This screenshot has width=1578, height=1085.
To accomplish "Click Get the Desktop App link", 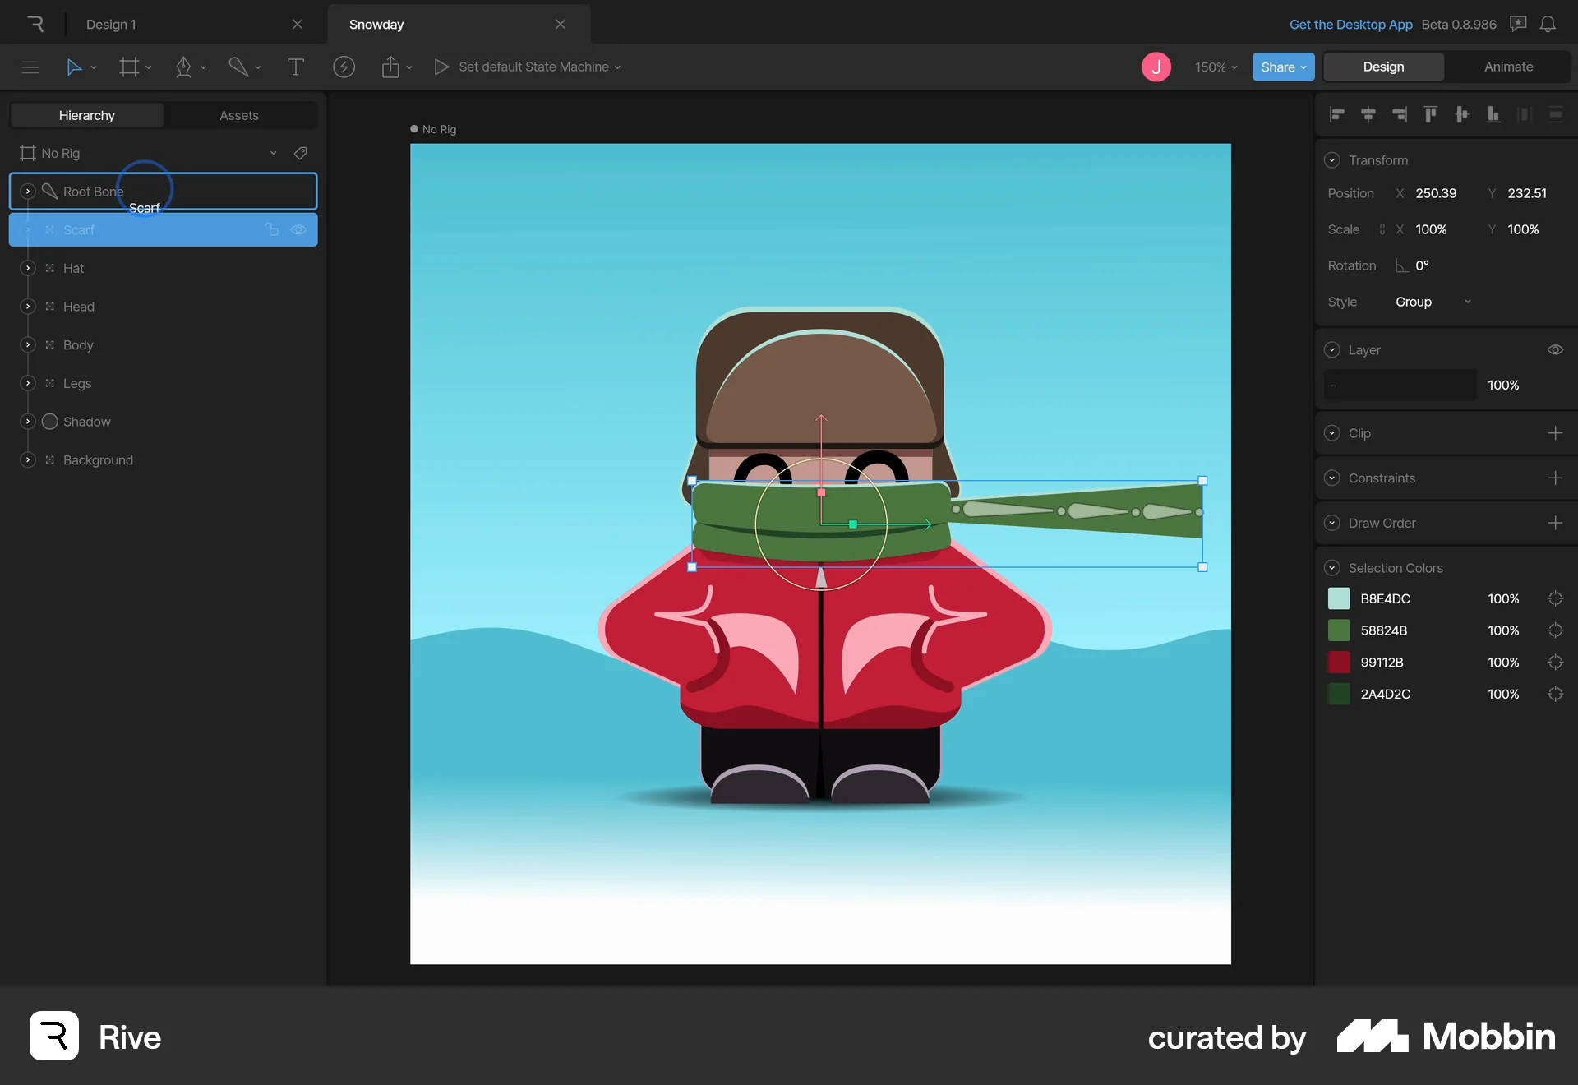I will click(x=1350, y=25).
